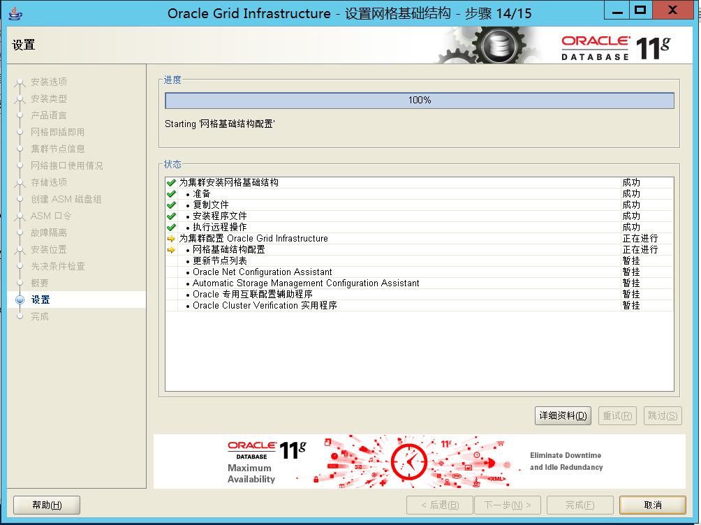701x525 pixels.
Task: Click the 准备 status row
Action: [420, 194]
